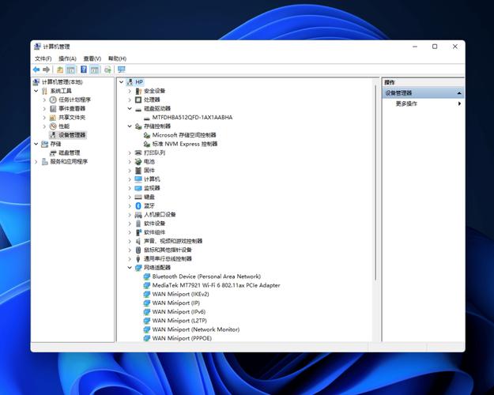This screenshot has height=395, width=494.
Task: Select 任务计划程序 in the left tree
Action: tap(74, 100)
